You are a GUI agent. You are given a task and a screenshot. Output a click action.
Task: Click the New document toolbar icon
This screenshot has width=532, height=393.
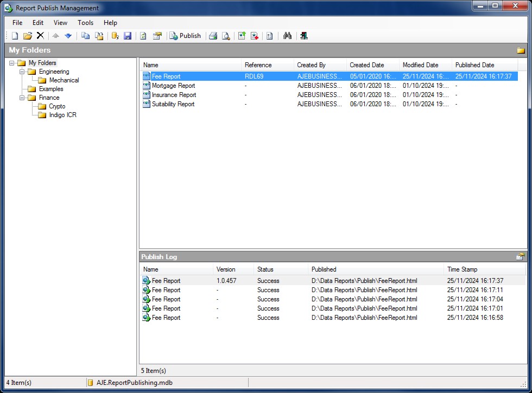(15, 36)
